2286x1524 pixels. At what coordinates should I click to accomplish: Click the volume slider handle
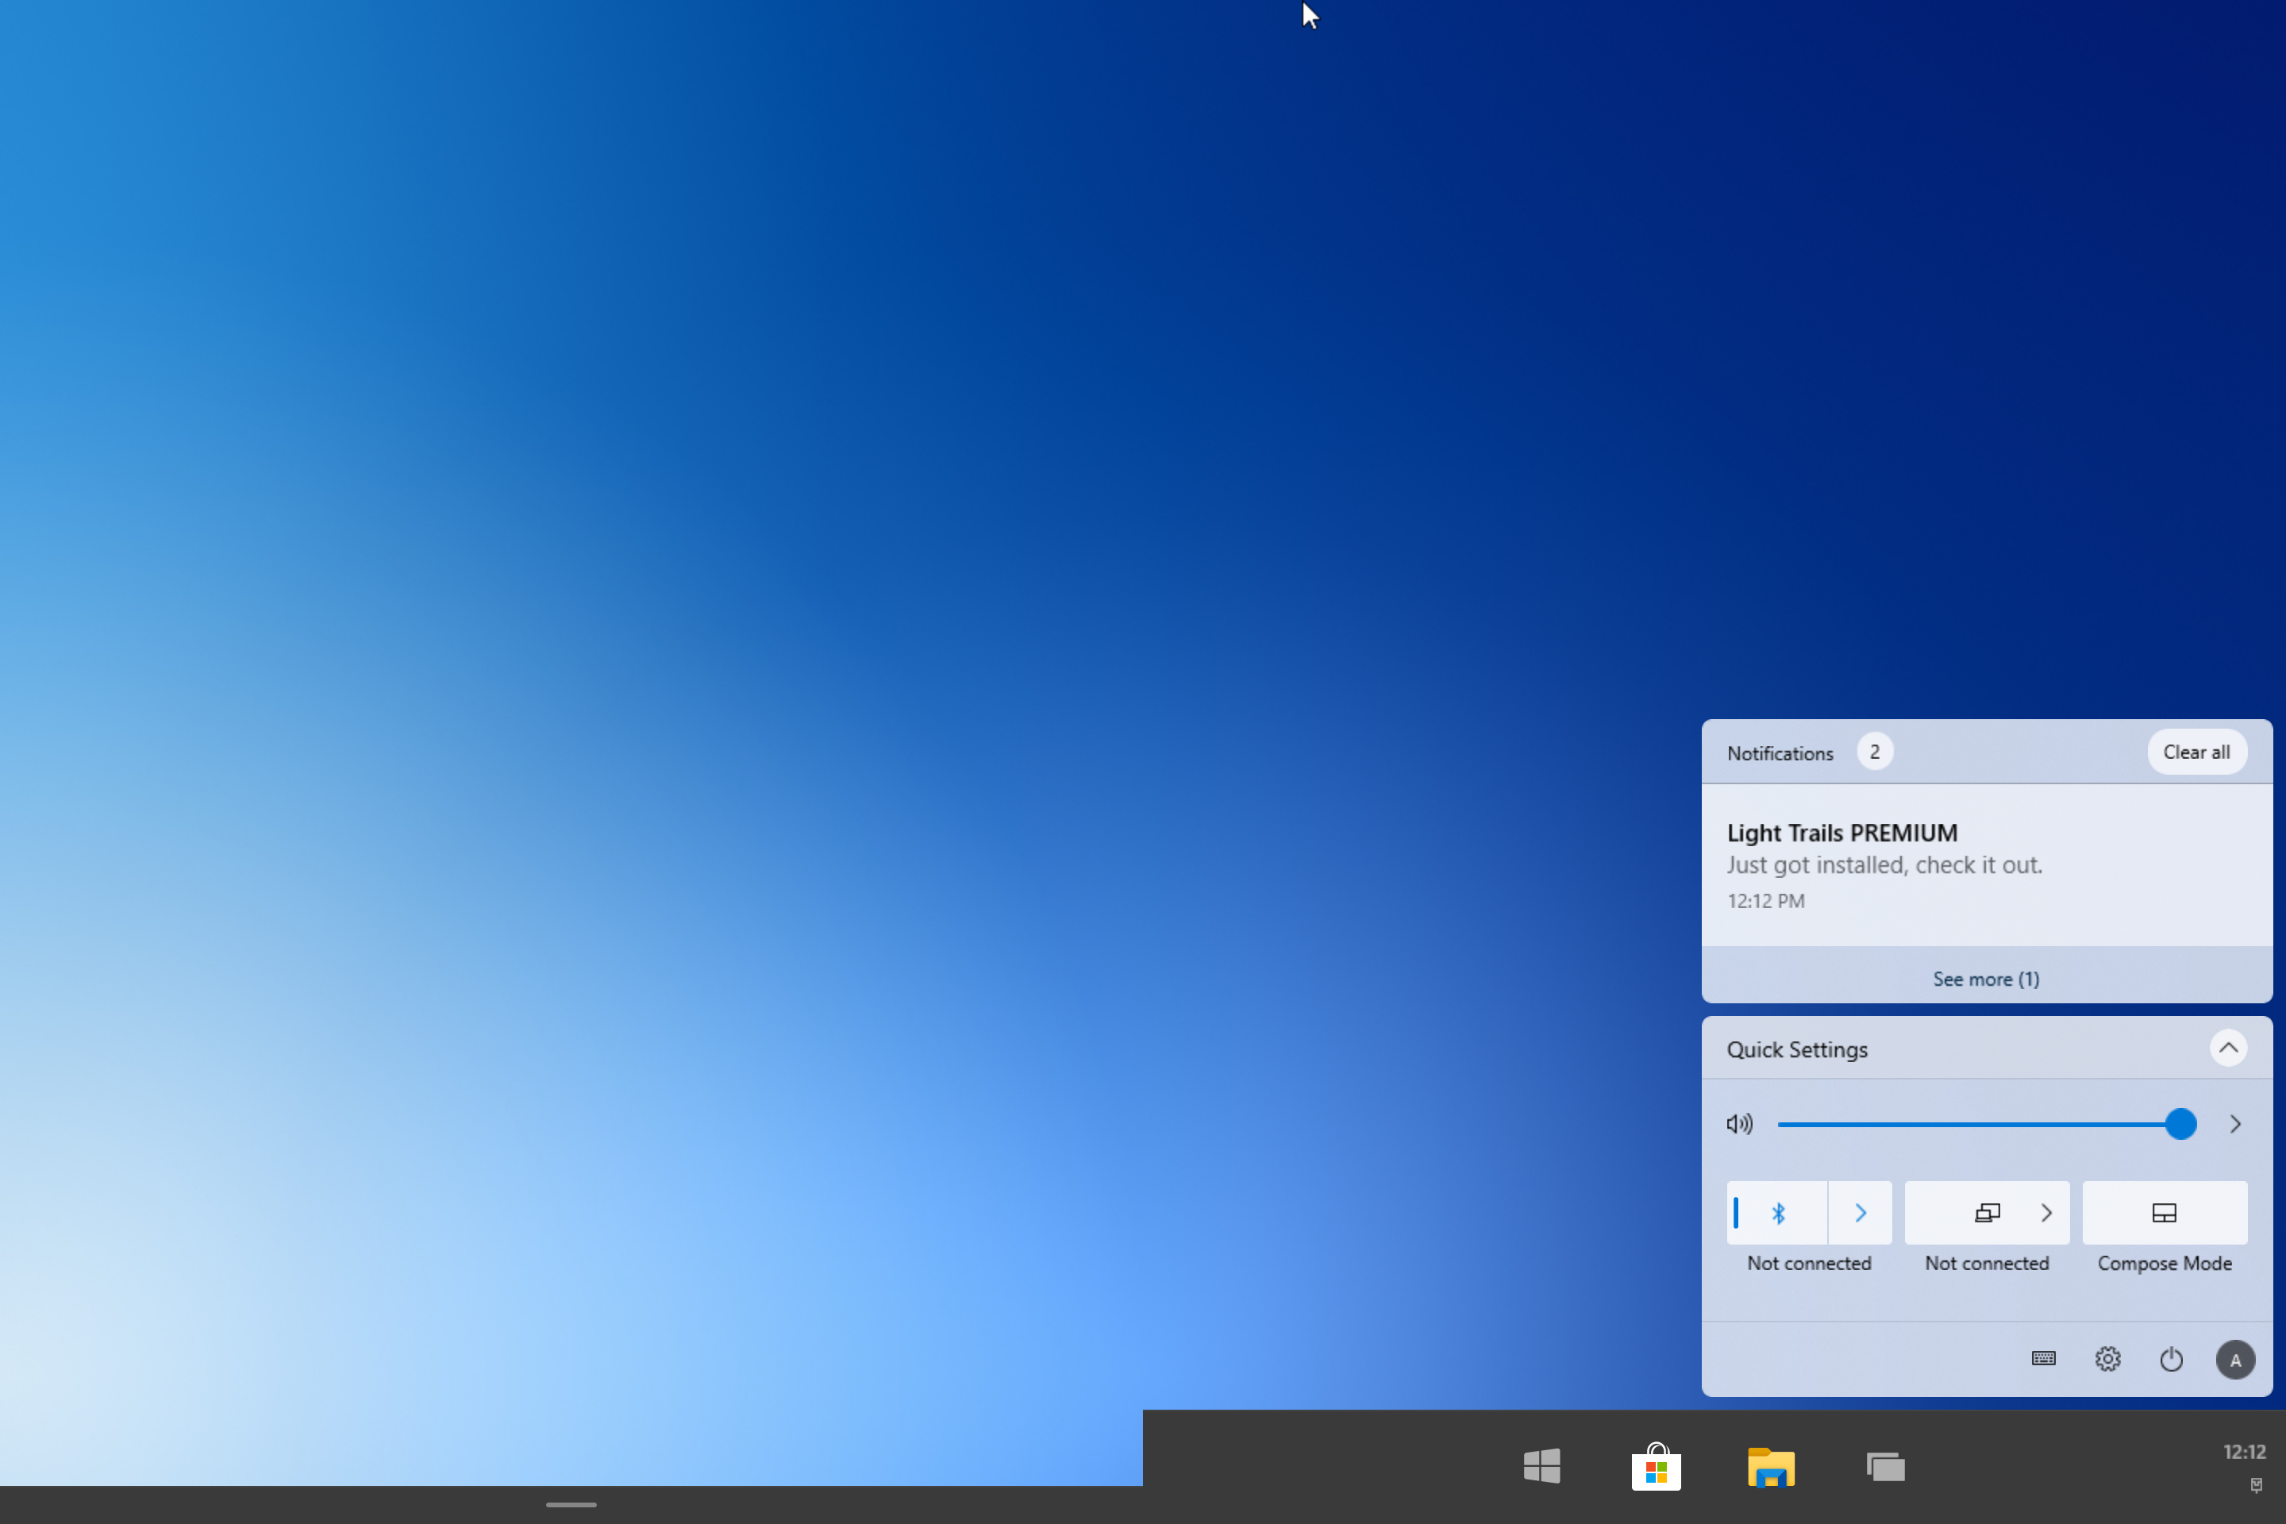pos(2181,1125)
